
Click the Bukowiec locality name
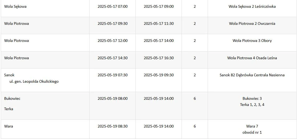[12, 99]
